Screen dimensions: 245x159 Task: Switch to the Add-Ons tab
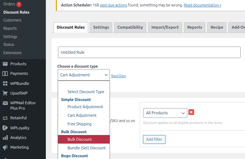coord(237,27)
